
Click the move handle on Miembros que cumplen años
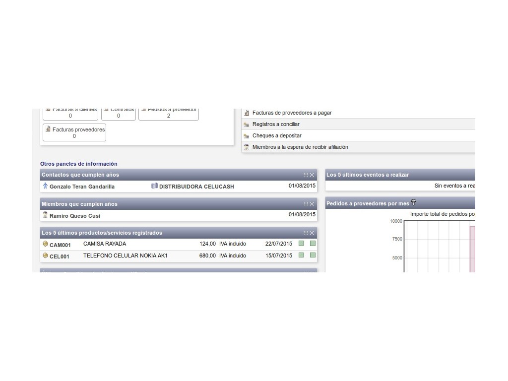click(306, 204)
